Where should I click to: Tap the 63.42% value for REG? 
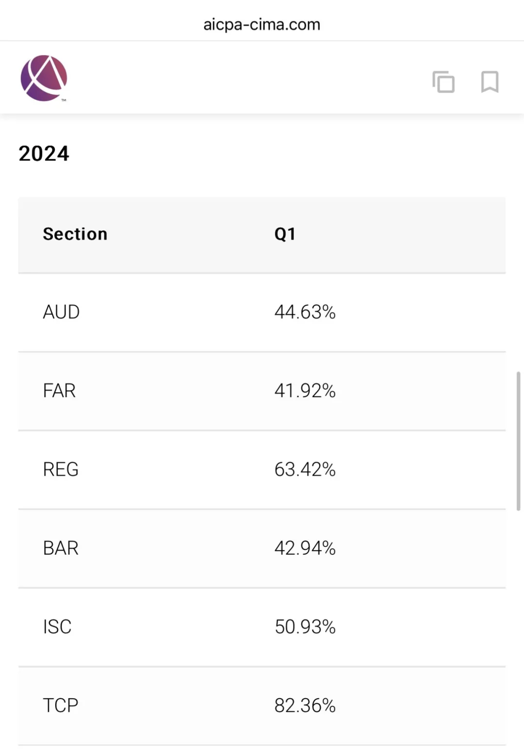point(305,469)
